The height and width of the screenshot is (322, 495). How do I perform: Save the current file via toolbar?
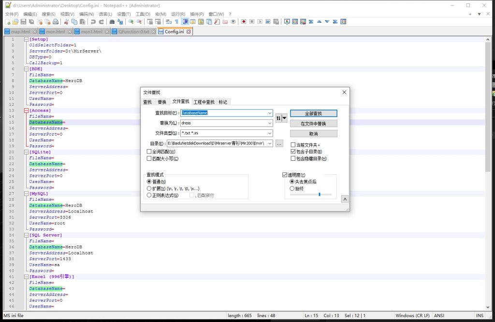[x=23, y=22]
